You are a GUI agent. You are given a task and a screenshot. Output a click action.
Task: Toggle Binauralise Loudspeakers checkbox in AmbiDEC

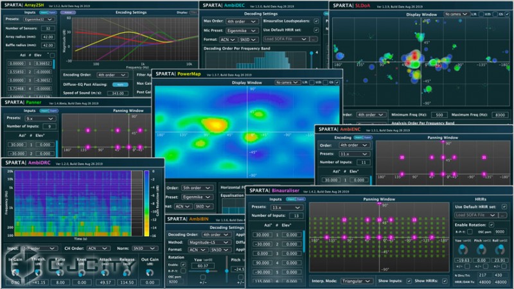point(316,21)
